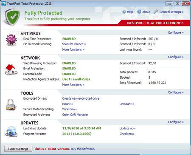Viewport: 191px width, 155px height.
Task: Click Update now
Action: click(127, 128)
